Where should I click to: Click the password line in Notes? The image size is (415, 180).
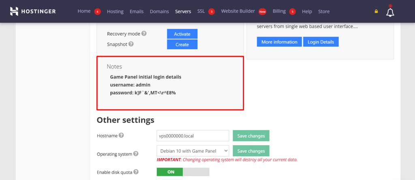[143, 93]
